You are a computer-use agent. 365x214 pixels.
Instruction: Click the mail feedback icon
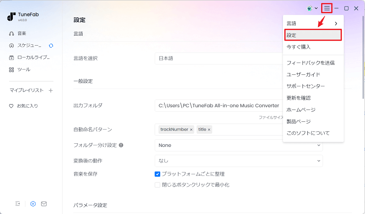[x=44, y=204]
